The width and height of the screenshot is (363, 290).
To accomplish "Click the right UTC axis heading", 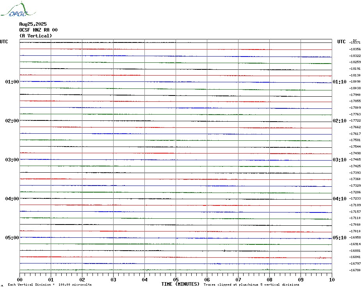I will [x=341, y=42].
